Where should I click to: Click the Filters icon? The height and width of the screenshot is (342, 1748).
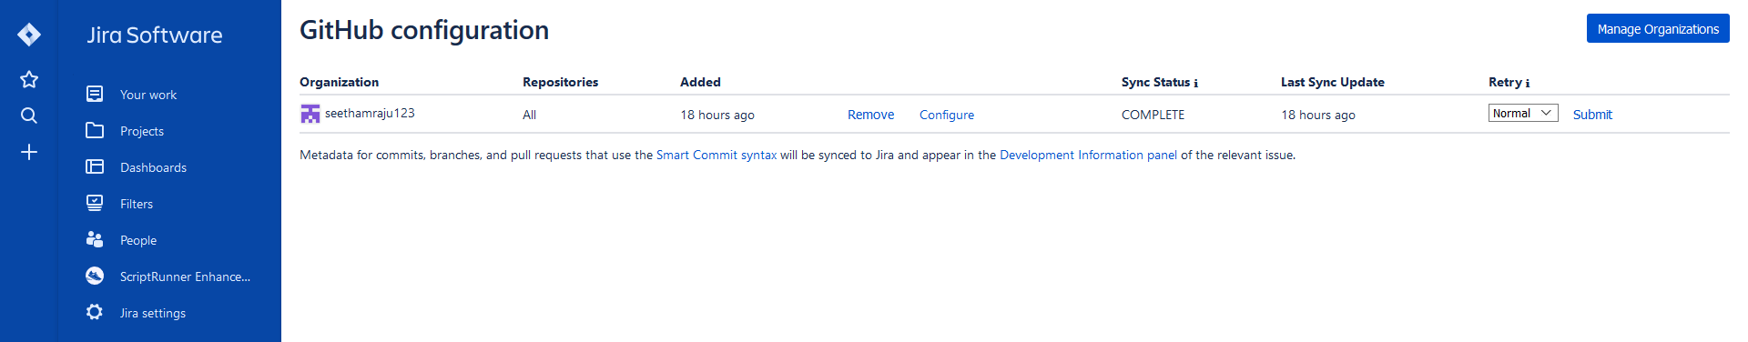95,203
